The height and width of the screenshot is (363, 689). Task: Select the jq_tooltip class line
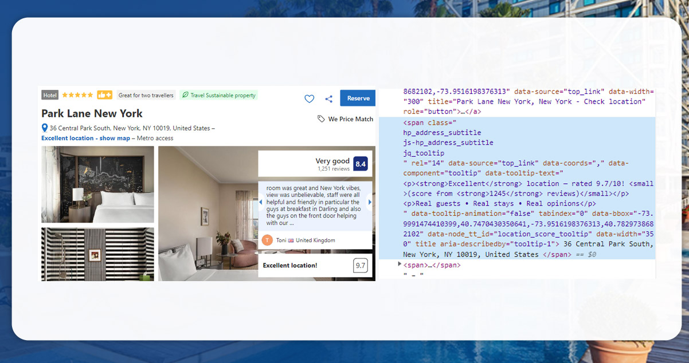pyautogui.click(x=424, y=153)
